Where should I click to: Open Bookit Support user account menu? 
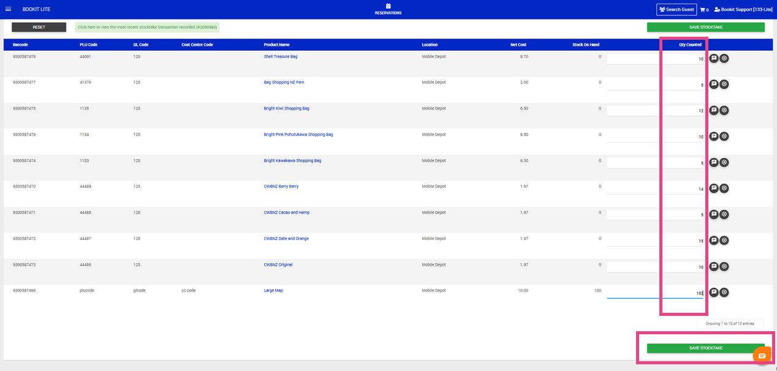[x=743, y=9]
